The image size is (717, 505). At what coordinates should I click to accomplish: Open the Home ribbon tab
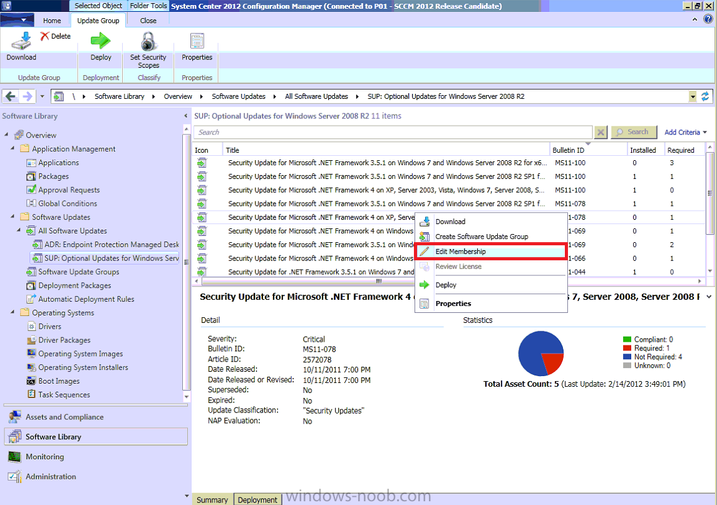[x=52, y=21]
